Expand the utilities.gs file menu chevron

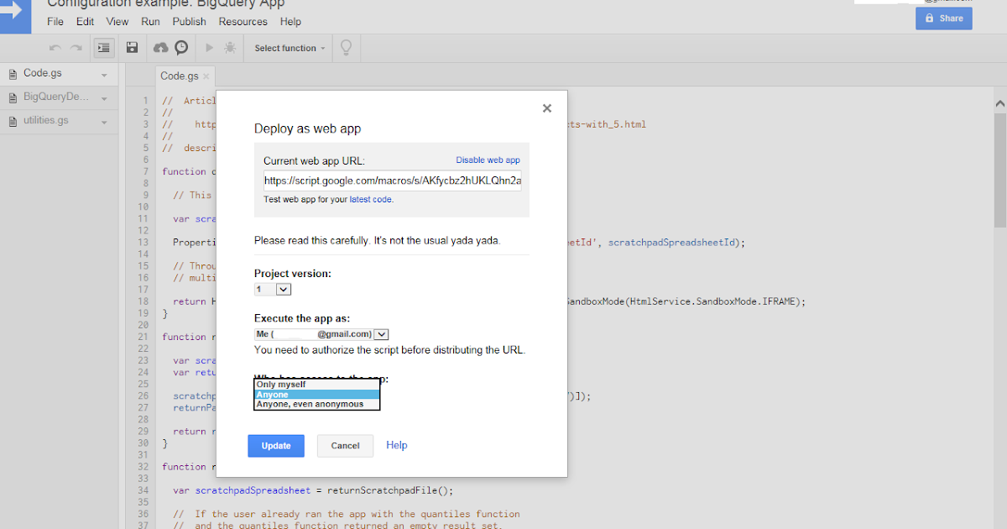coord(104,120)
